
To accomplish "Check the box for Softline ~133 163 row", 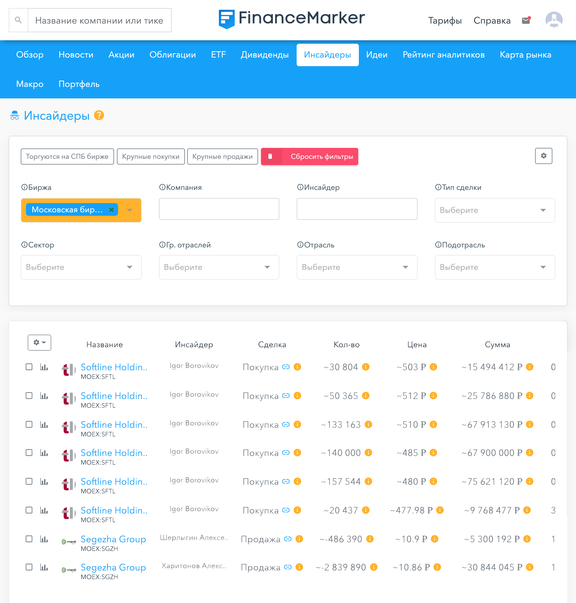I will pyautogui.click(x=29, y=424).
